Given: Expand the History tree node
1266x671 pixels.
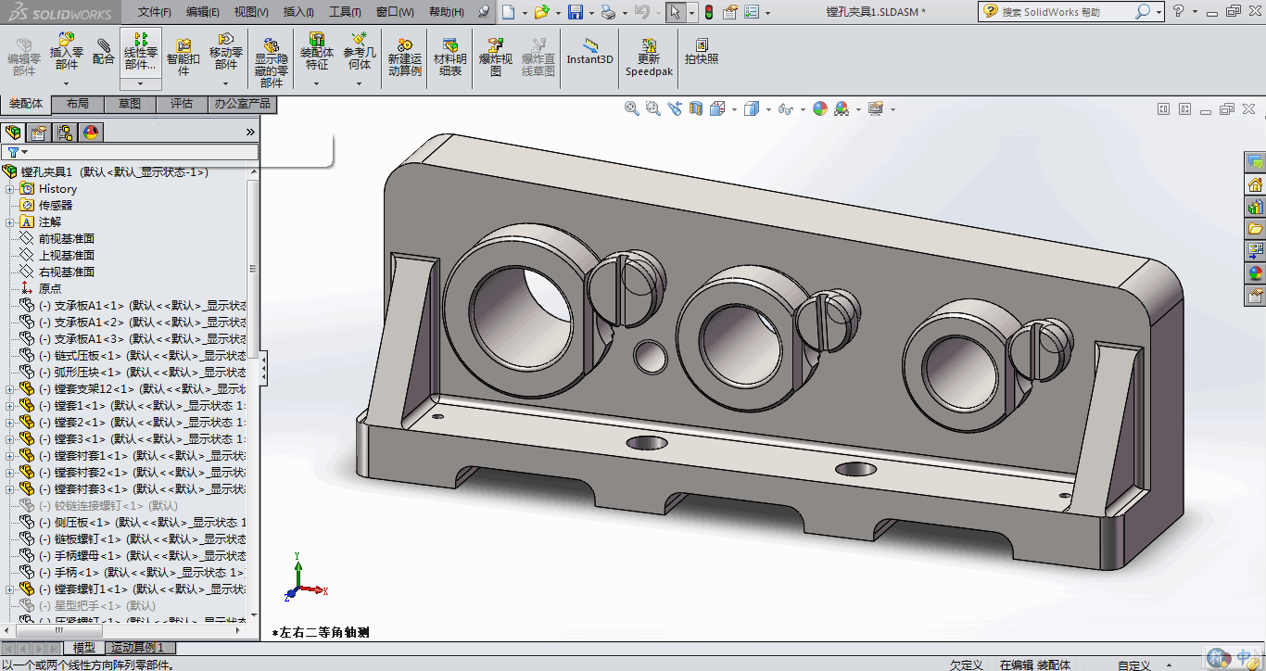Looking at the screenshot, I should click(10, 189).
